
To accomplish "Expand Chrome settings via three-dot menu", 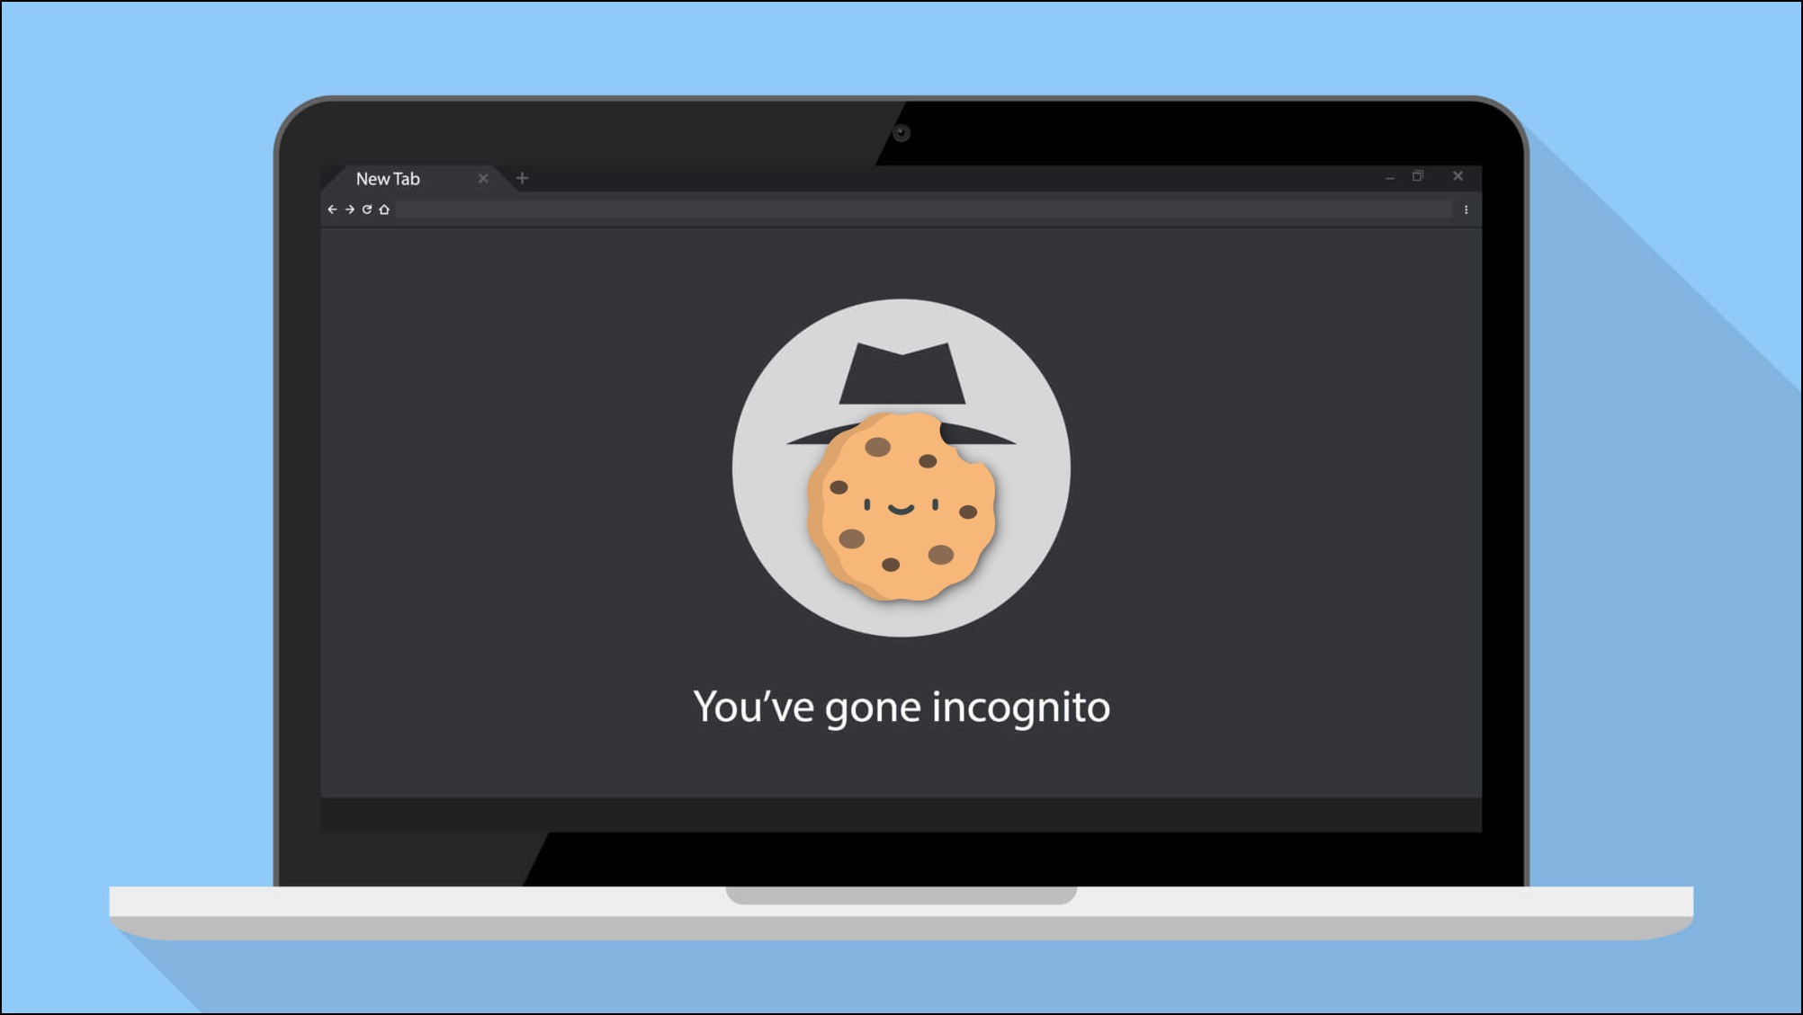I will tap(1467, 208).
